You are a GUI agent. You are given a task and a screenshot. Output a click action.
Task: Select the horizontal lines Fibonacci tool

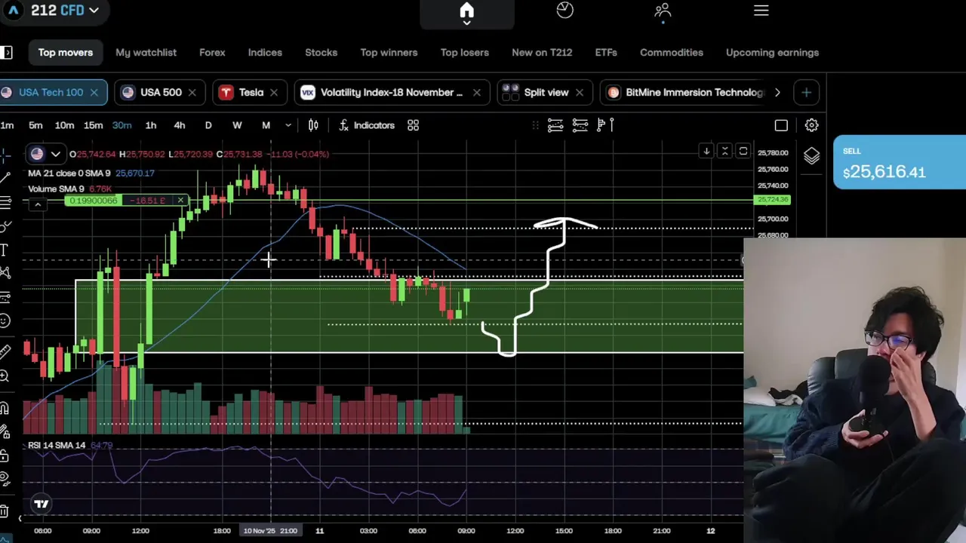tap(5, 202)
